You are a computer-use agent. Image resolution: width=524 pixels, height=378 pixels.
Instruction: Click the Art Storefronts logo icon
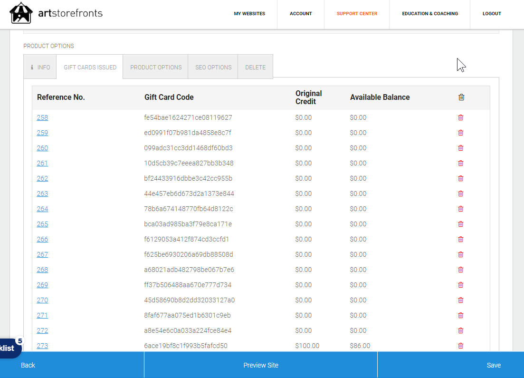[21, 13]
